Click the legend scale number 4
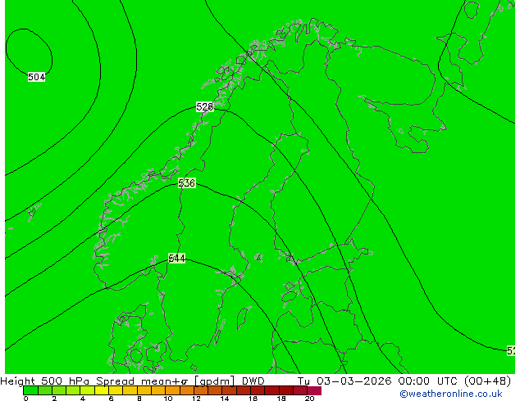The image size is (520, 401). pyautogui.click(x=83, y=399)
